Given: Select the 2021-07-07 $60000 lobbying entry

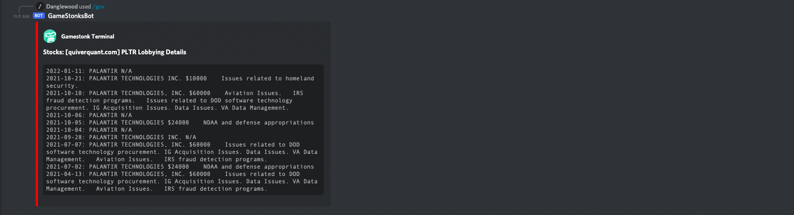Looking at the screenshot, I should click(x=182, y=152).
